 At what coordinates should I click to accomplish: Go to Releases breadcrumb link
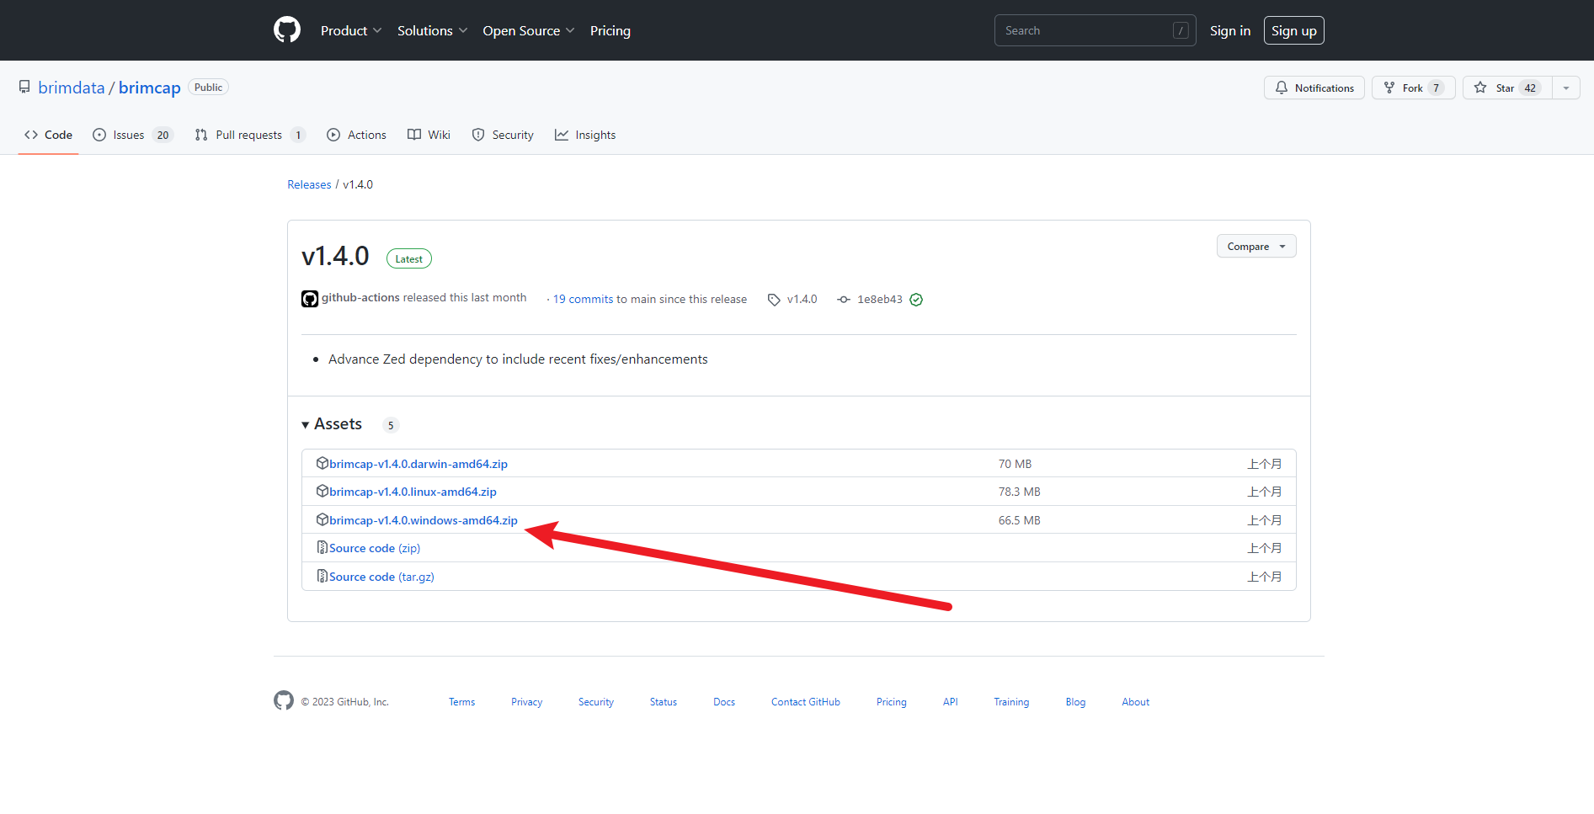[x=309, y=184]
